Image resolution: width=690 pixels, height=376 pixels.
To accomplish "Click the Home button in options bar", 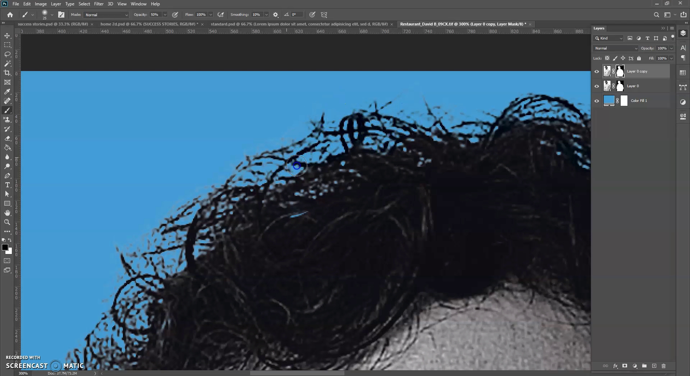I will [x=10, y=15].
